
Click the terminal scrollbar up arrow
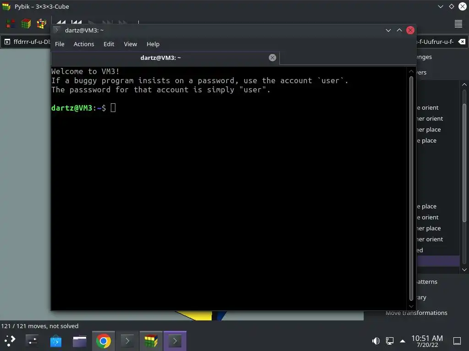point(411,72)
